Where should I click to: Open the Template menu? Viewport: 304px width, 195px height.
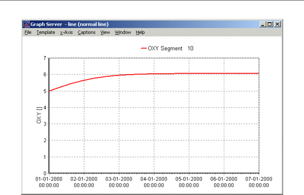[x=46, y=32]
